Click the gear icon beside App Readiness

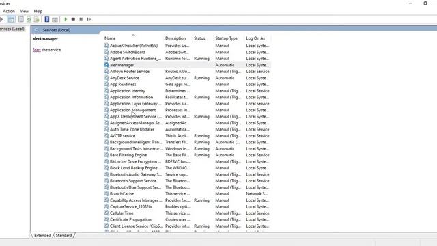(x=107, y=84)
